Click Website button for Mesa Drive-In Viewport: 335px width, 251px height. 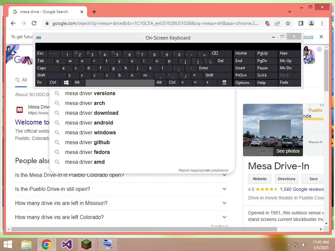click(259, 179)
